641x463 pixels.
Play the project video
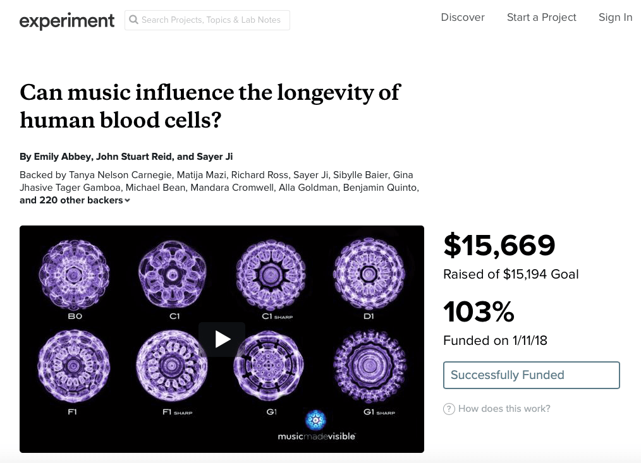[x=222, y=339]
